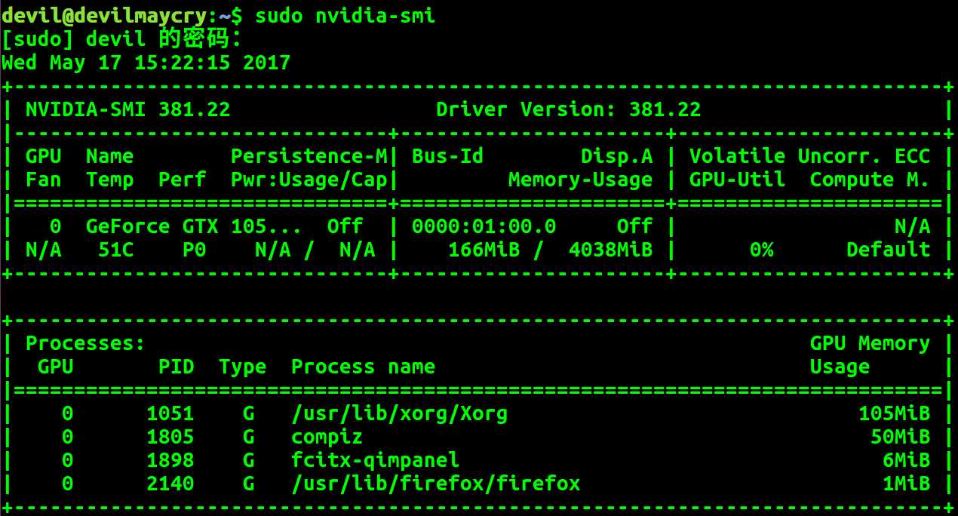Click the Processes: section header
958x516 pixels.
click(x=85, y=344)
